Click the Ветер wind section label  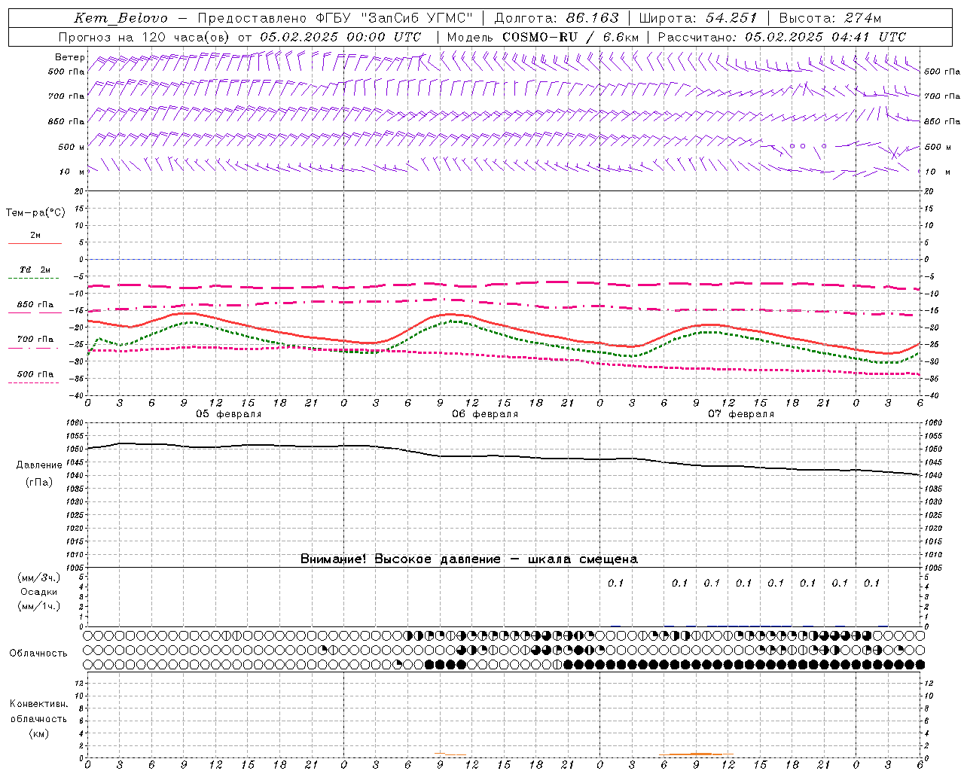(x=70, y=57)
